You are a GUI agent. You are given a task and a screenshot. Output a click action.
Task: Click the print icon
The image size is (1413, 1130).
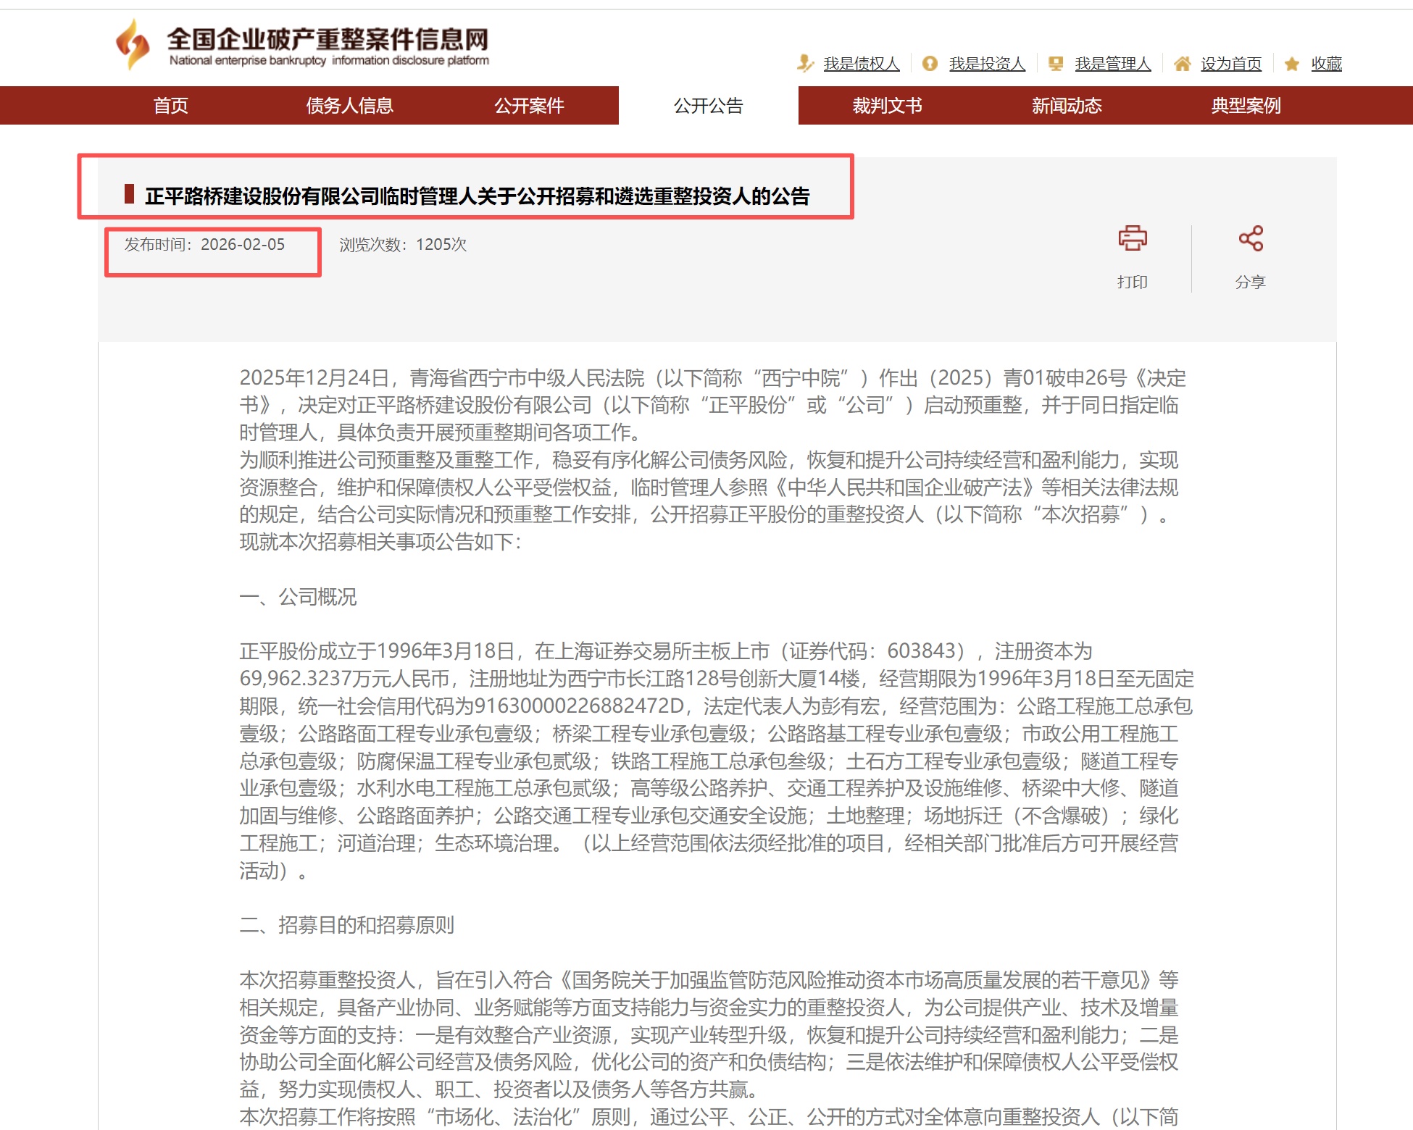1132,238
